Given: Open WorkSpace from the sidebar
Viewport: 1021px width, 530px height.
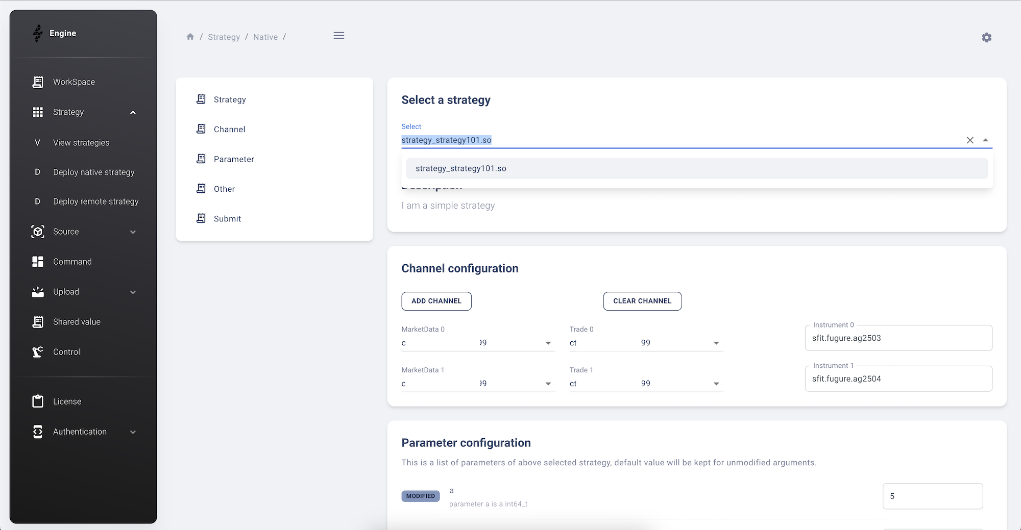Looking at the screenshot, I should pos(74,82).
